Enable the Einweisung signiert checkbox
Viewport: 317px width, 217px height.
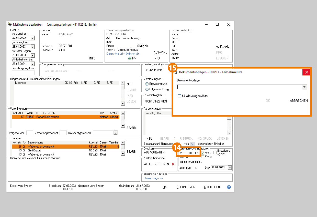[215, 152]
